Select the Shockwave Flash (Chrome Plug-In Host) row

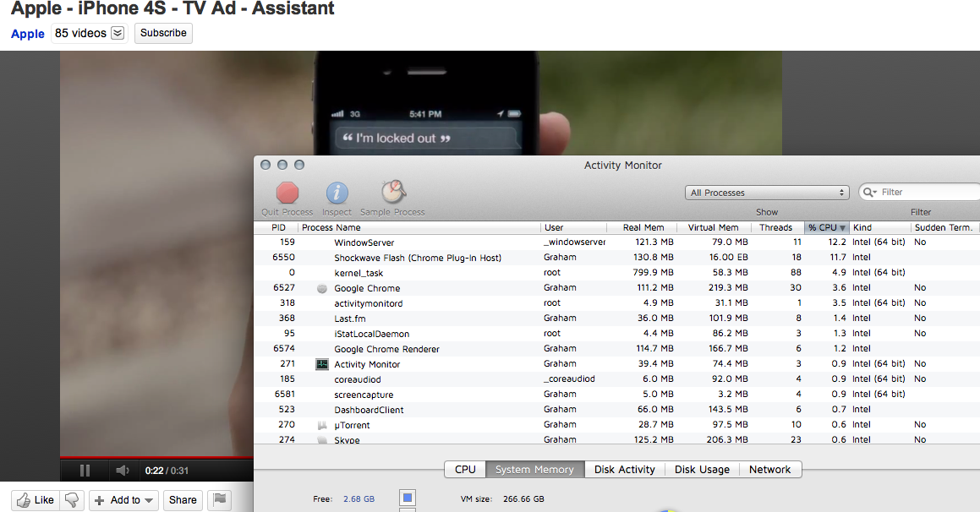(617, 257)
